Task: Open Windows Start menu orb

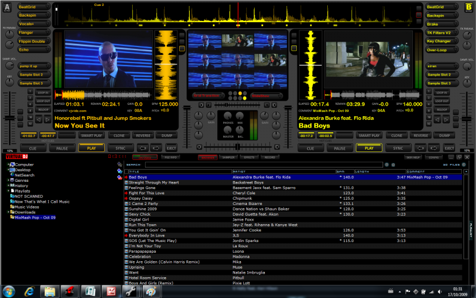Action: tap(8, 291)
